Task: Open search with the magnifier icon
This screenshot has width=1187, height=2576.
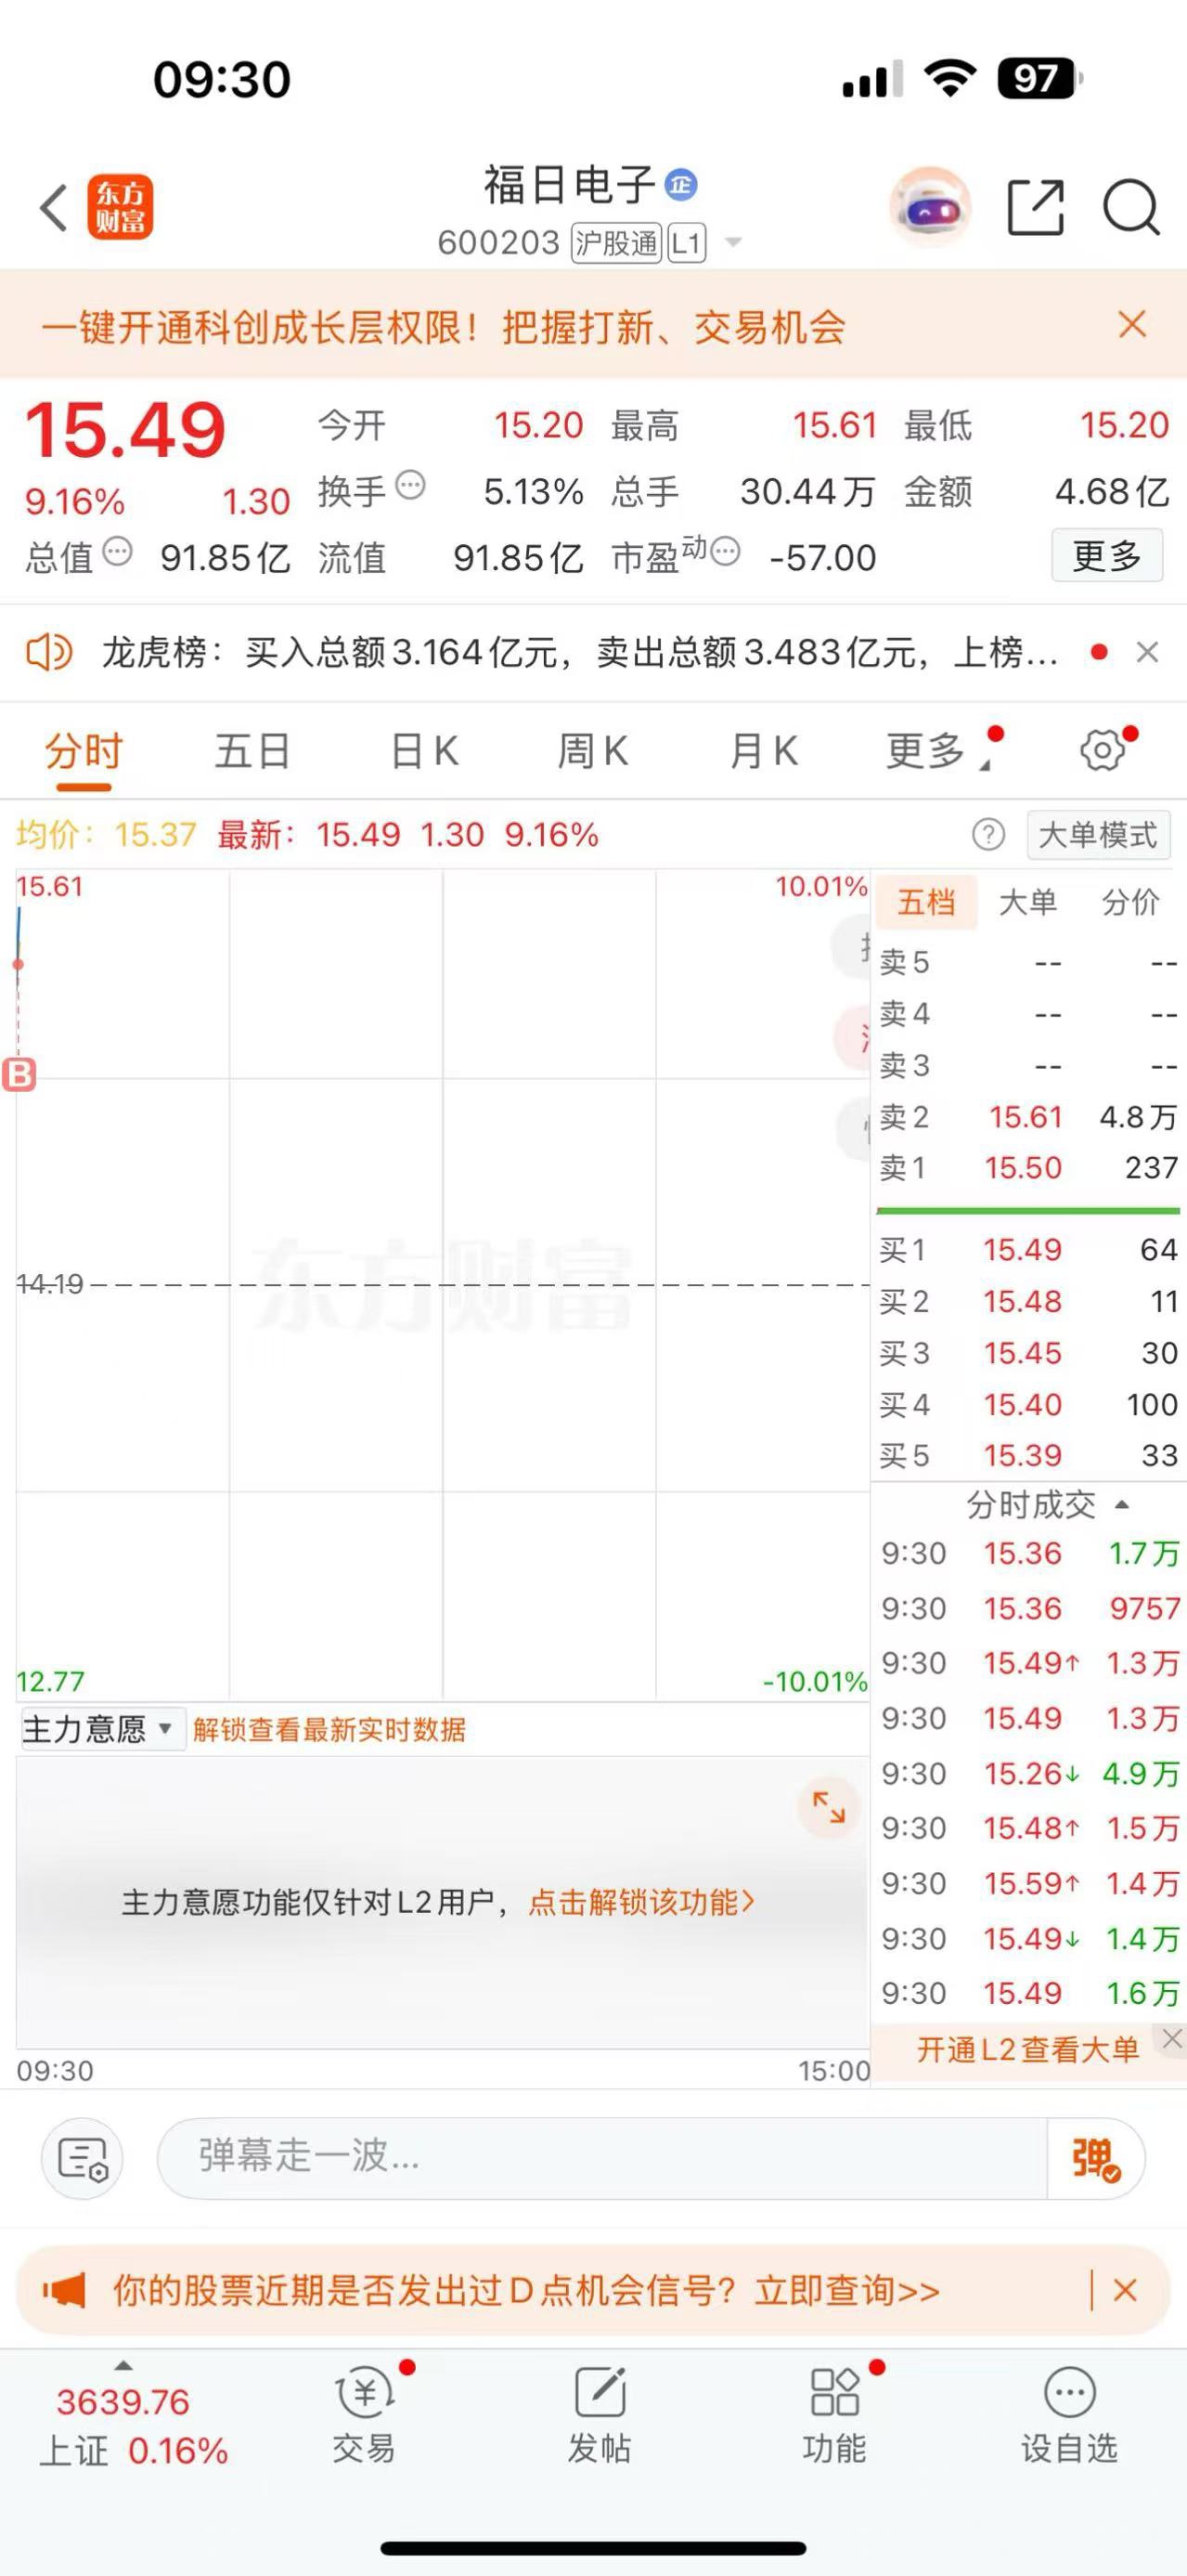Action: coord(1131,208)
